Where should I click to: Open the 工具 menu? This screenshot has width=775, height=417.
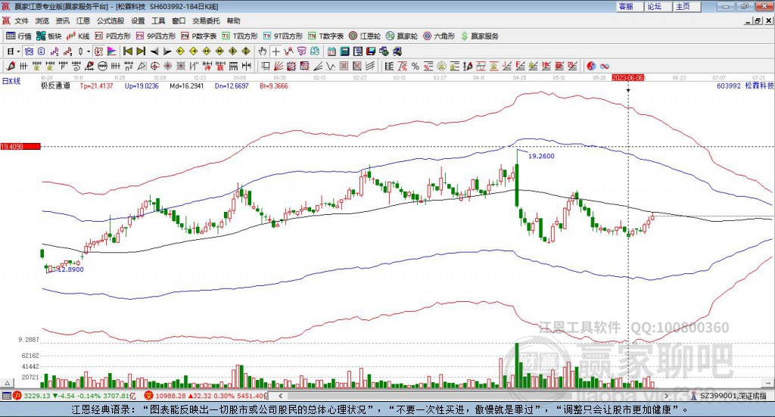(158, 20)
